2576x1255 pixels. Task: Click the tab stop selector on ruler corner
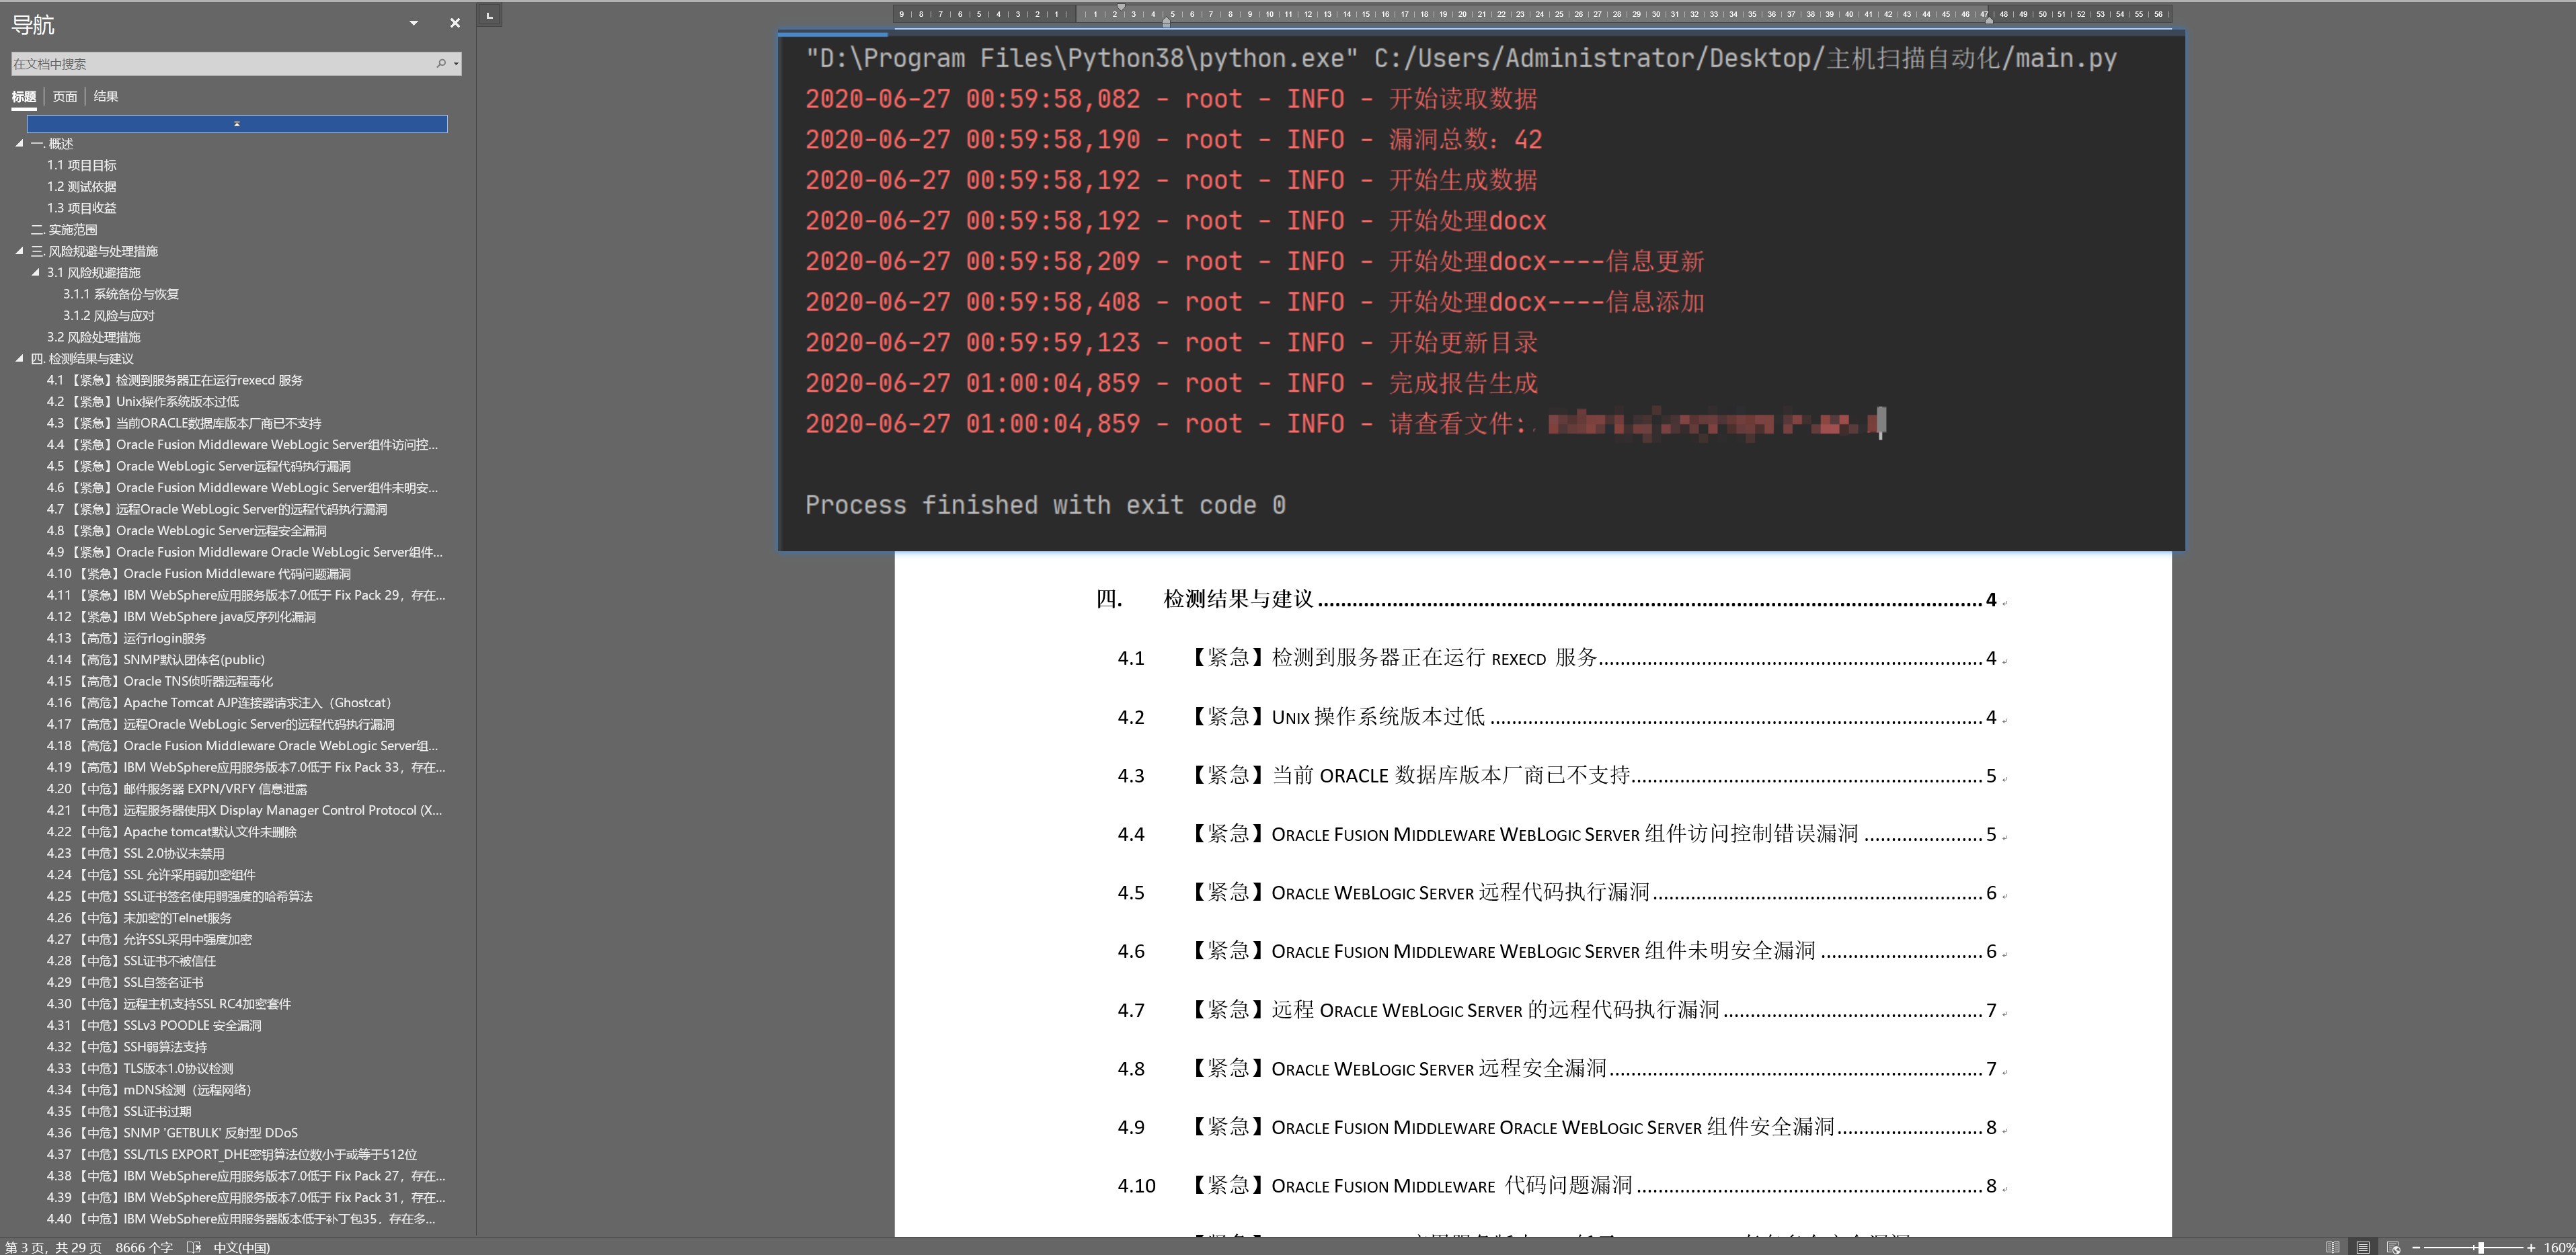coord(489,15)
